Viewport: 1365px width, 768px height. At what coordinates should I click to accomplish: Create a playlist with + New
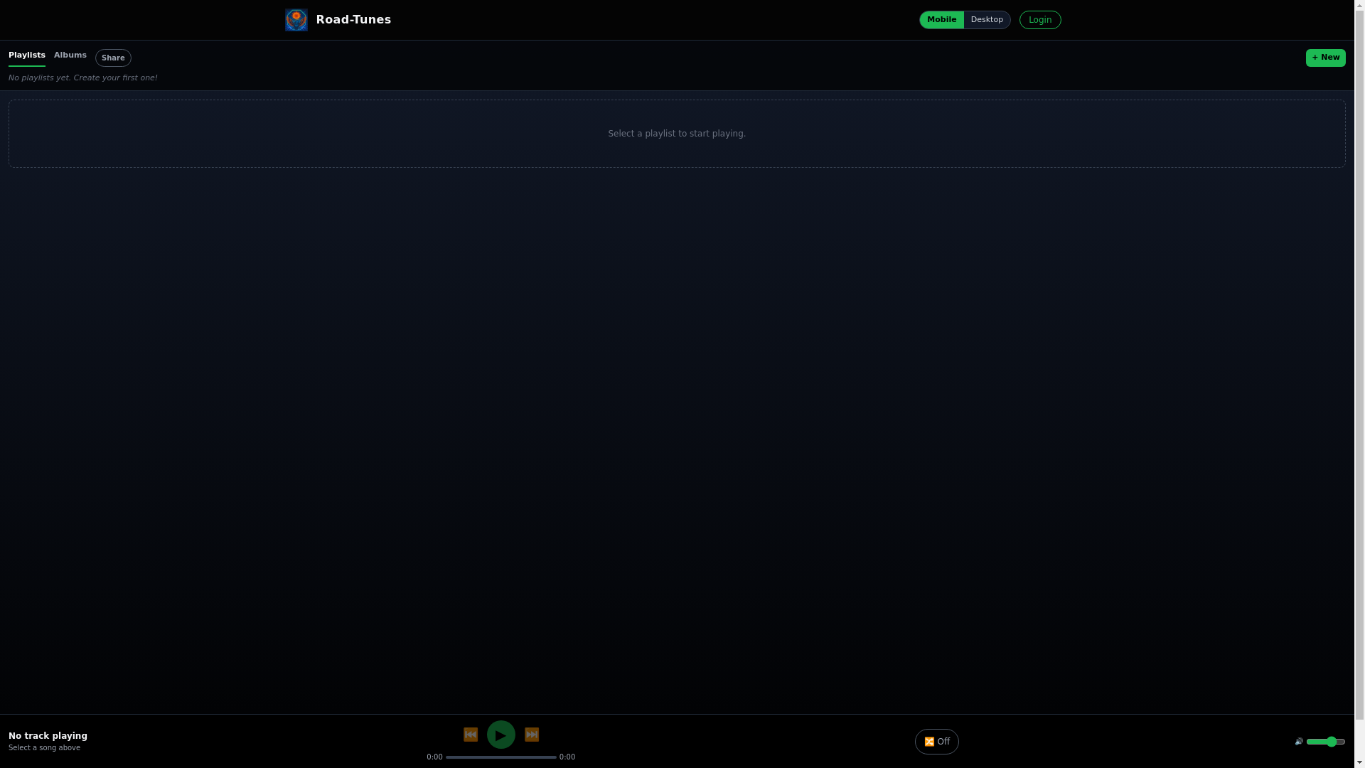(1325, 58)
